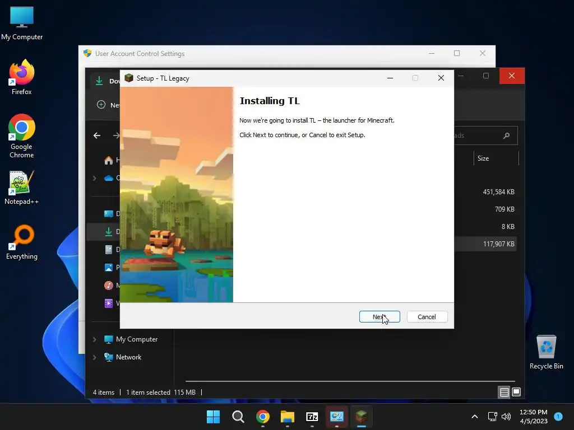Open taskbar Search
Image resolution: width=574 pixels, height=430 pixels.
coord(238,417)
